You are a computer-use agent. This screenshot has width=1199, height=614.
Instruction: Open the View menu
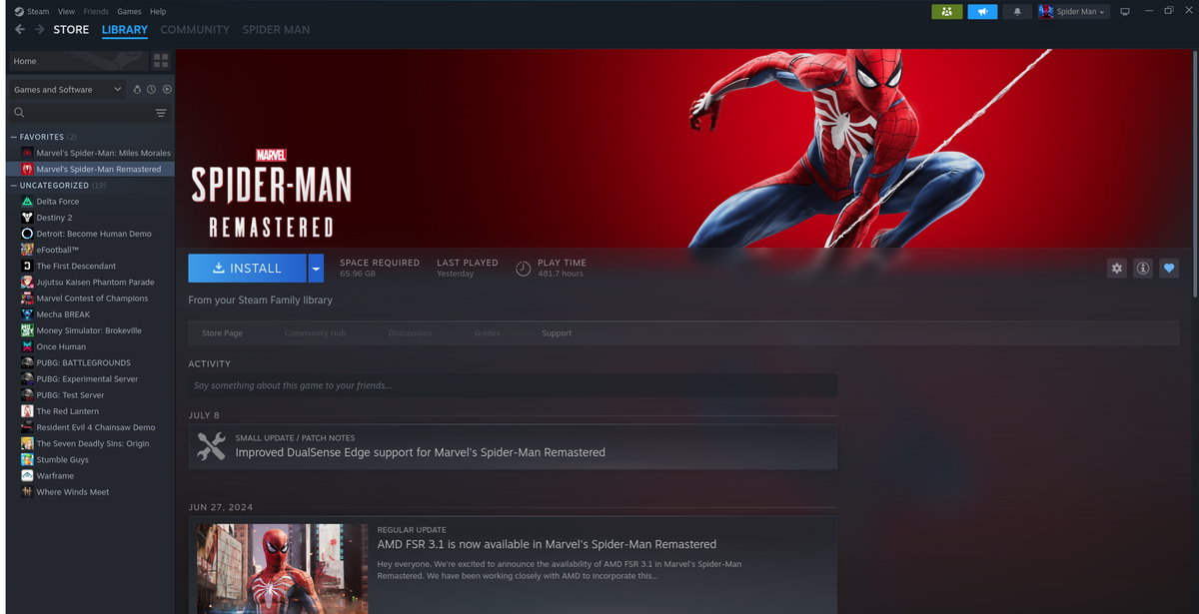pos(66,11)
